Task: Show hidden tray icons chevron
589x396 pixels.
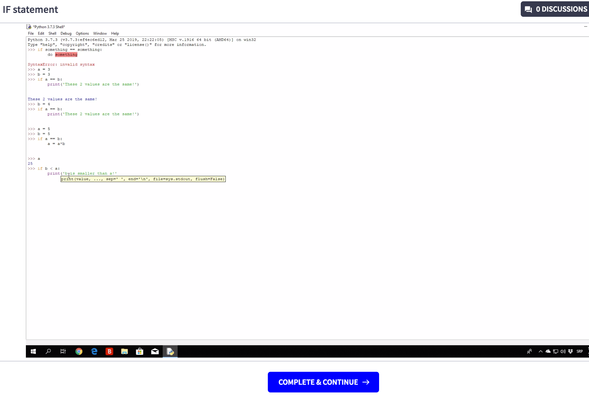Action: click(540, 351)
